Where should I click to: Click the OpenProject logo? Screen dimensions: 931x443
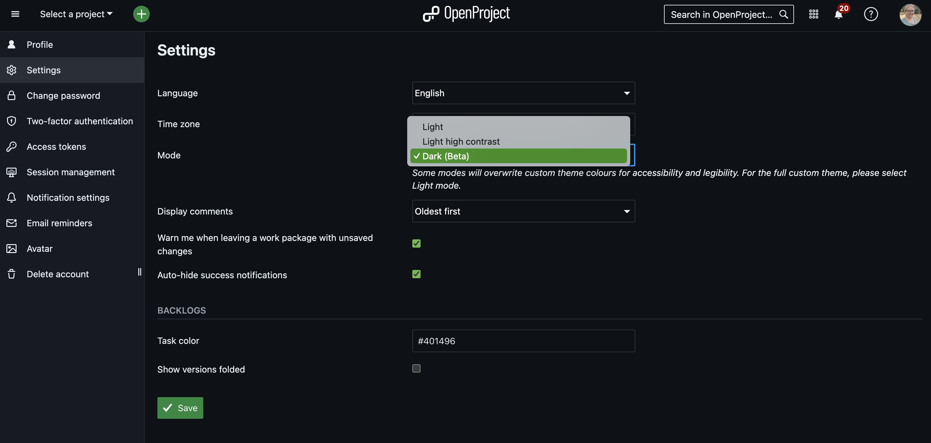click(466, 14)
